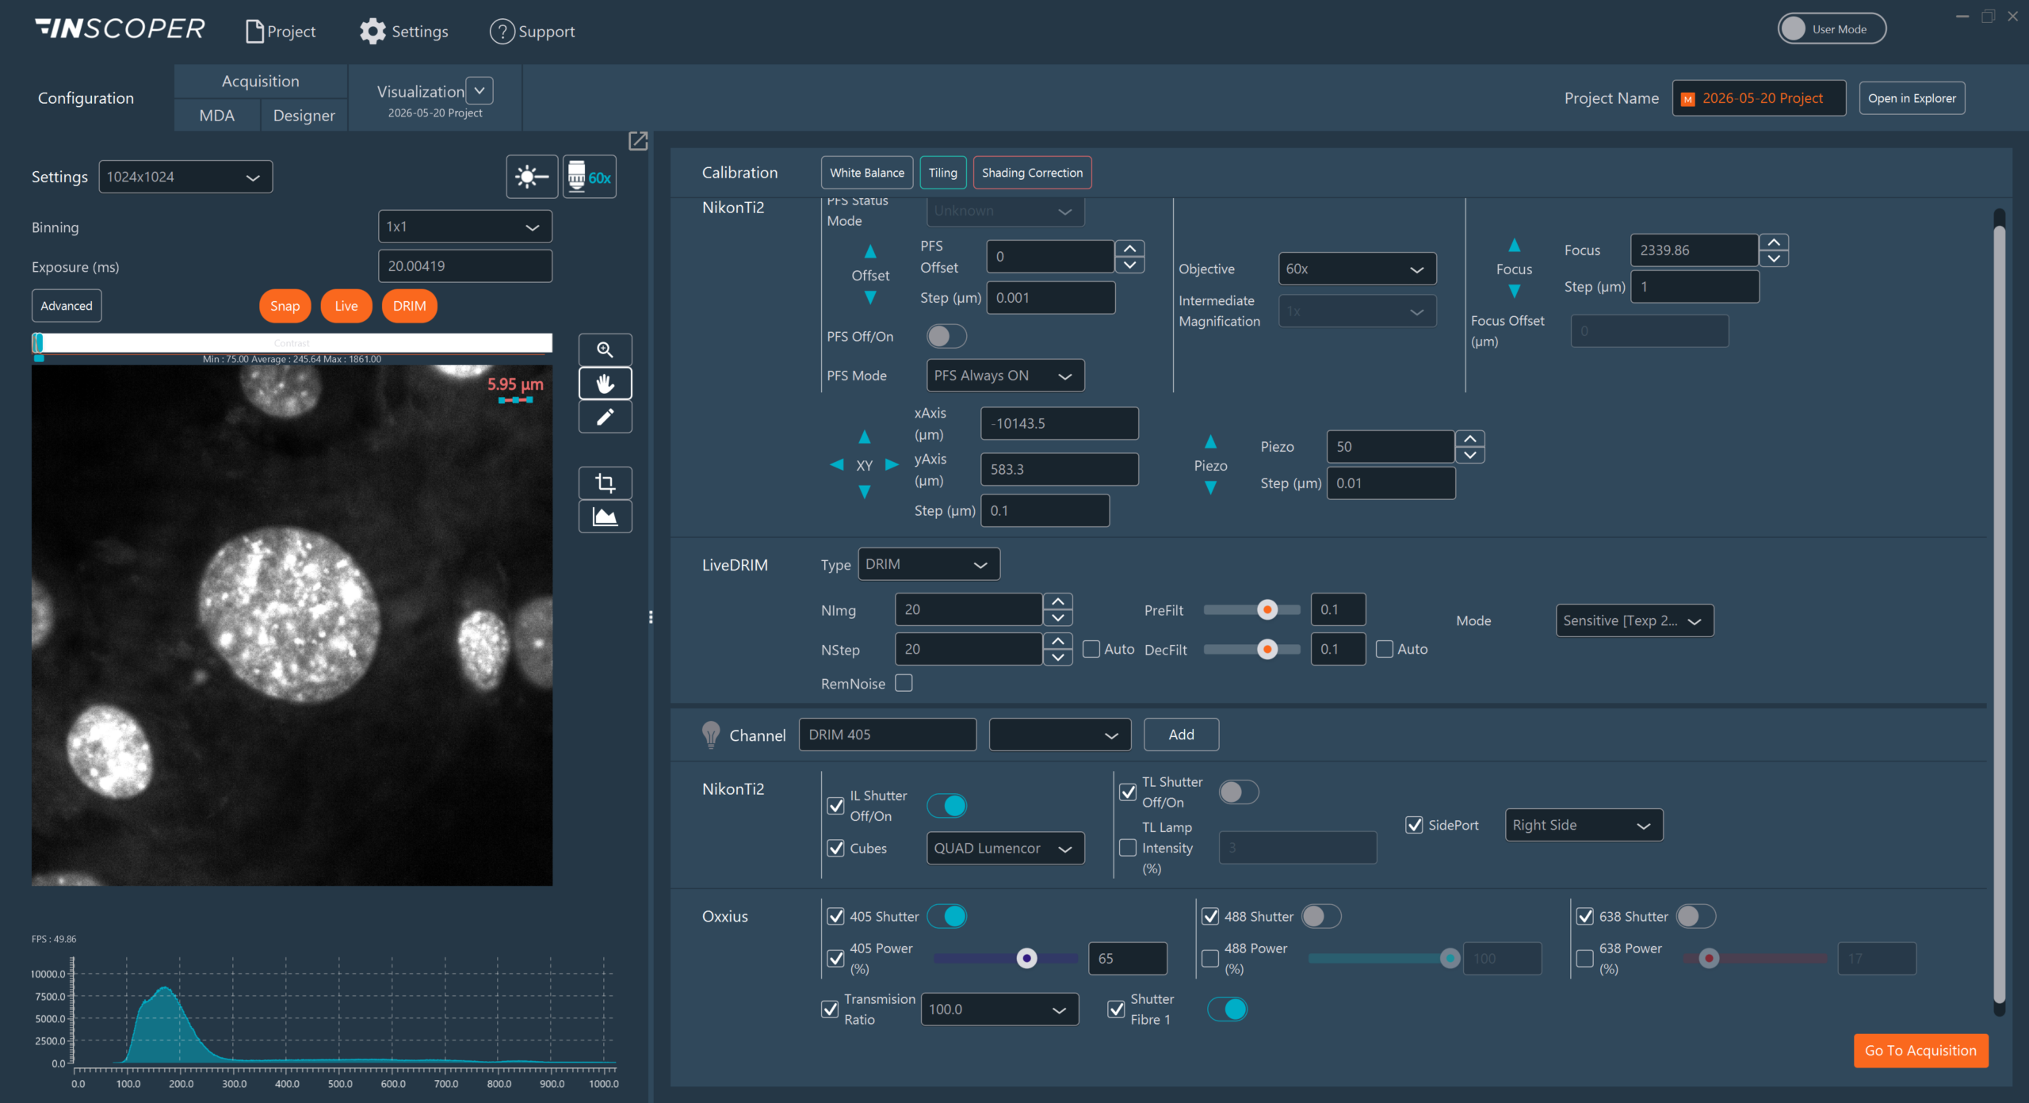
Task: Click the Channel light bulb icon
Action: tap(711, 735)
